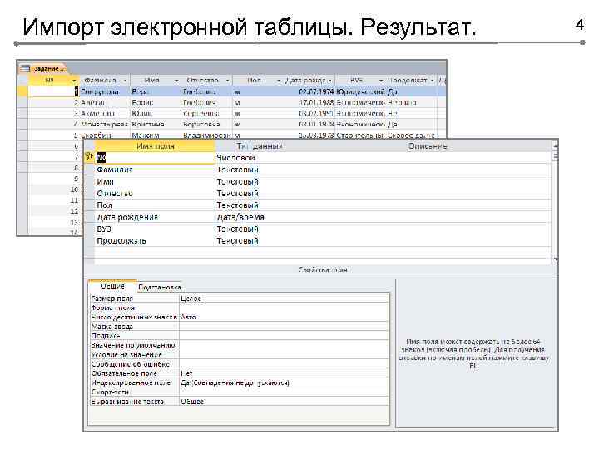
Task: Click the Размер поля value Целое
Action: point(285,299)
